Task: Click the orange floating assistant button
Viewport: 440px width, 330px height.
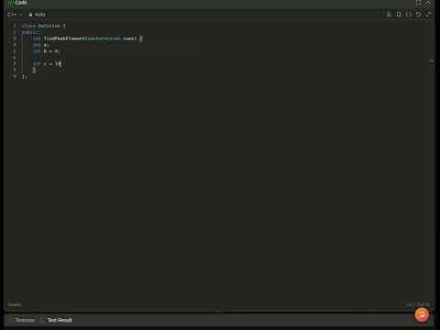Action: (x=422, y=314)
